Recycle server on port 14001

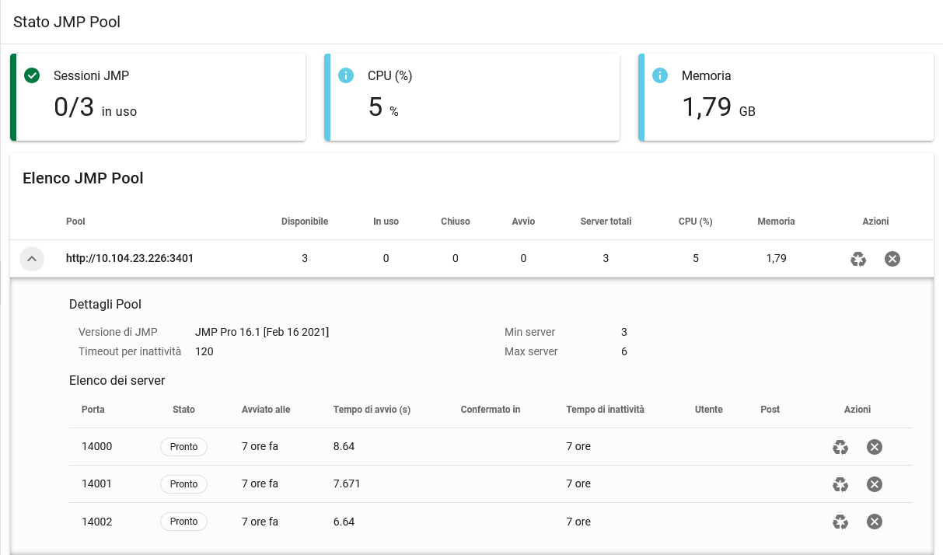pyautogui.click(x=840, y=484)
